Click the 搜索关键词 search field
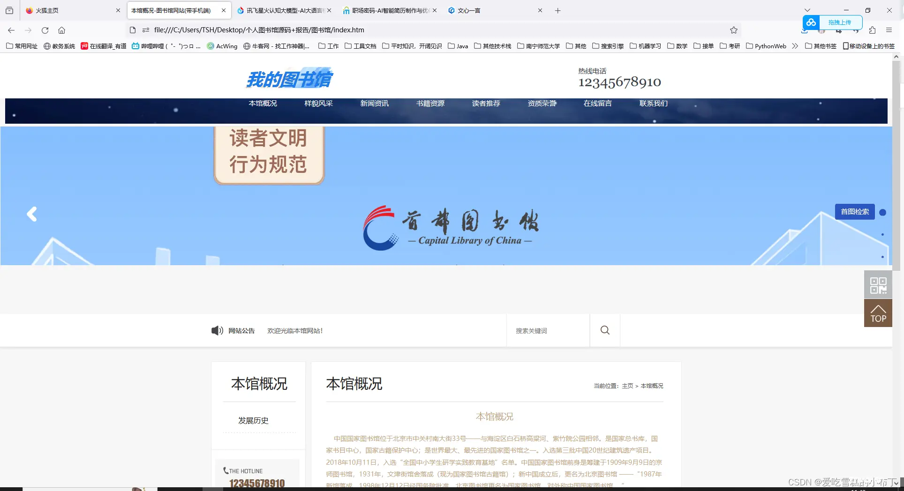Viewport: 904px width, 491px height. tap(548, 331)
